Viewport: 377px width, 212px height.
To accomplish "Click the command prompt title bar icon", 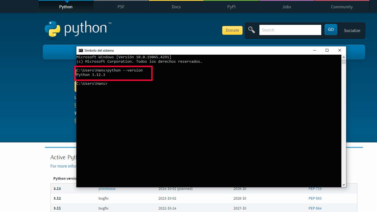I will [81, 50].
